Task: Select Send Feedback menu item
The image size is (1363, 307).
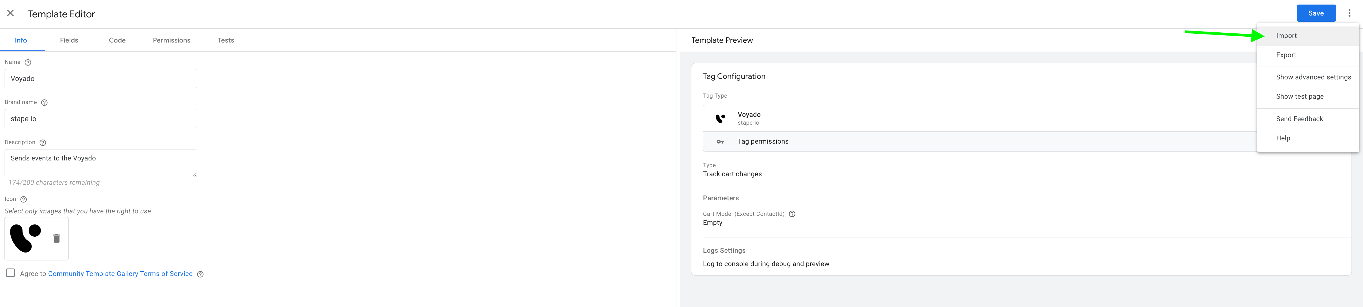Action: pos(1307,119)
